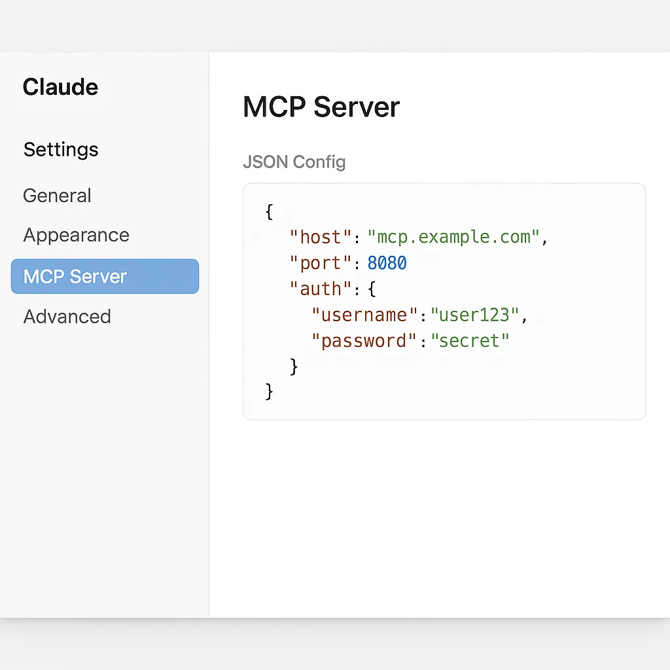670x670 pixels.
Task: Click the "username" key in auth block
Action: [x=364, y=315]
